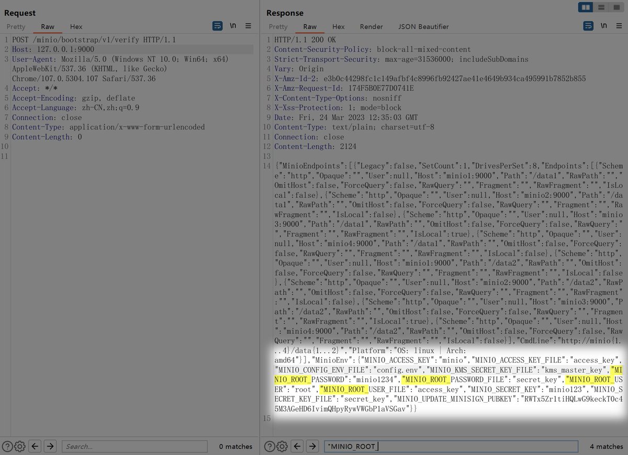The height and width of the screenshot is (455, 628).
Task: Go to previous match in Request search
Action: tap(35, 446)
